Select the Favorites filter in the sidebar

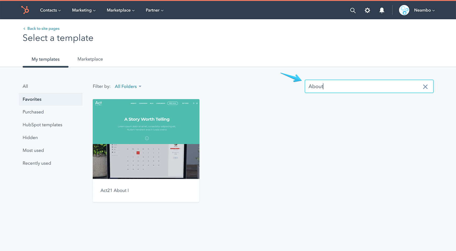pyautogui.click(x=32, y=99)
